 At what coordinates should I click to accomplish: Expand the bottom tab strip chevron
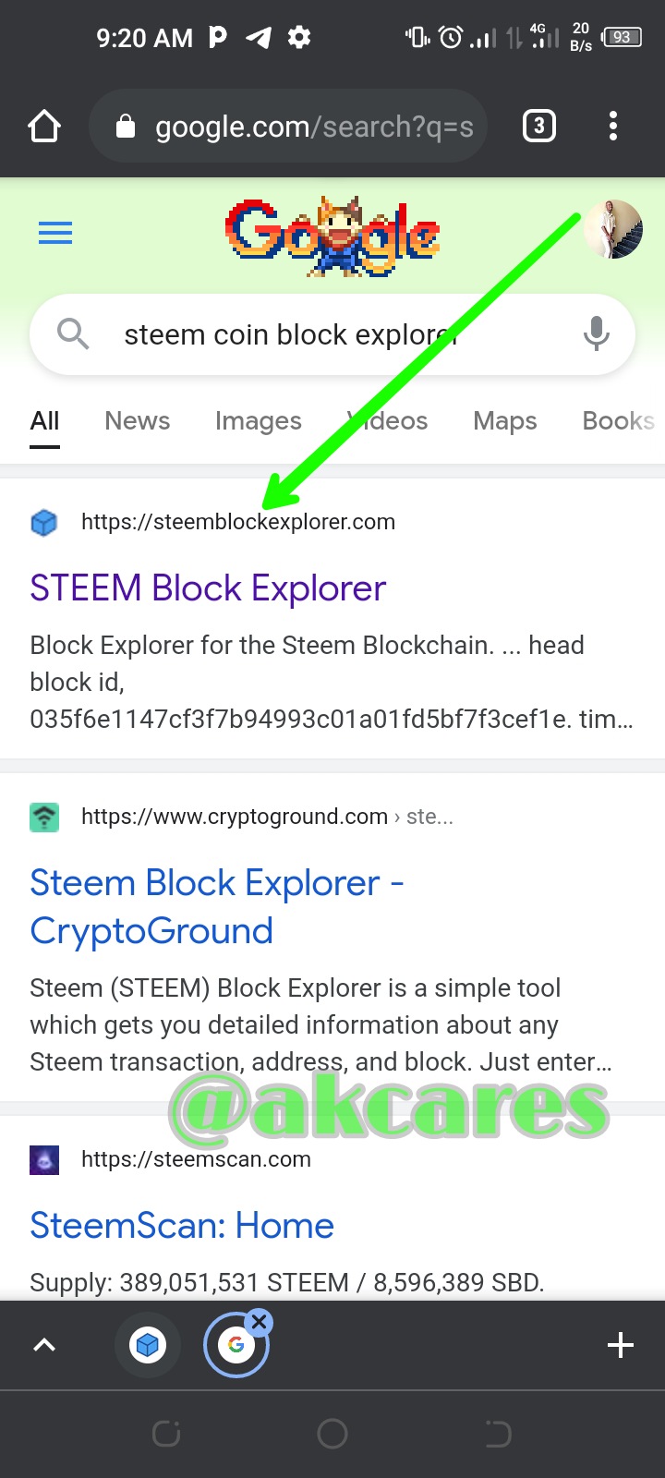click(44, 1345)
